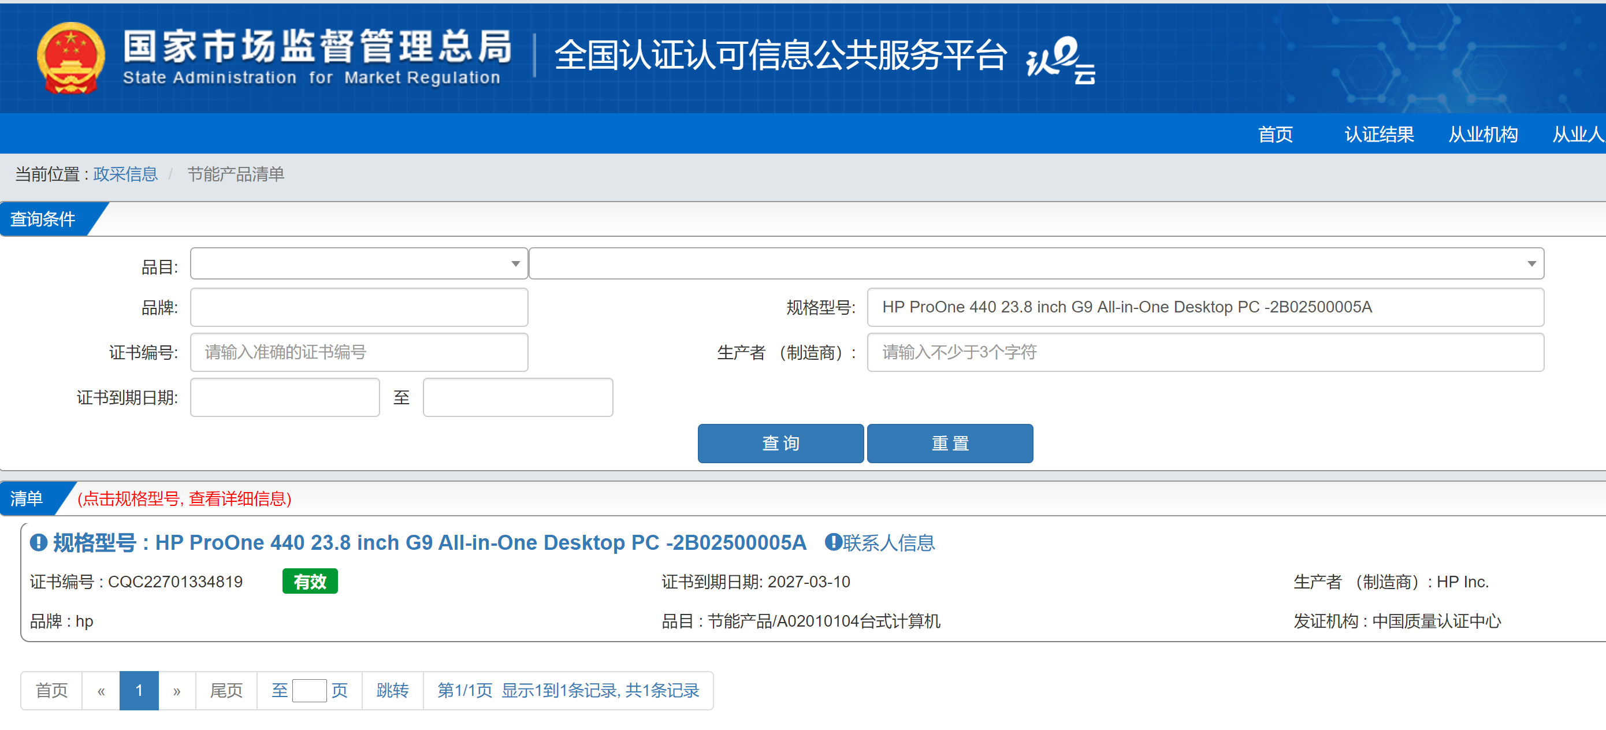This screenshot has width=1606, height=730.
Task: Open the second wide 品目 dropdown
Action: [x=1036, y=264]
